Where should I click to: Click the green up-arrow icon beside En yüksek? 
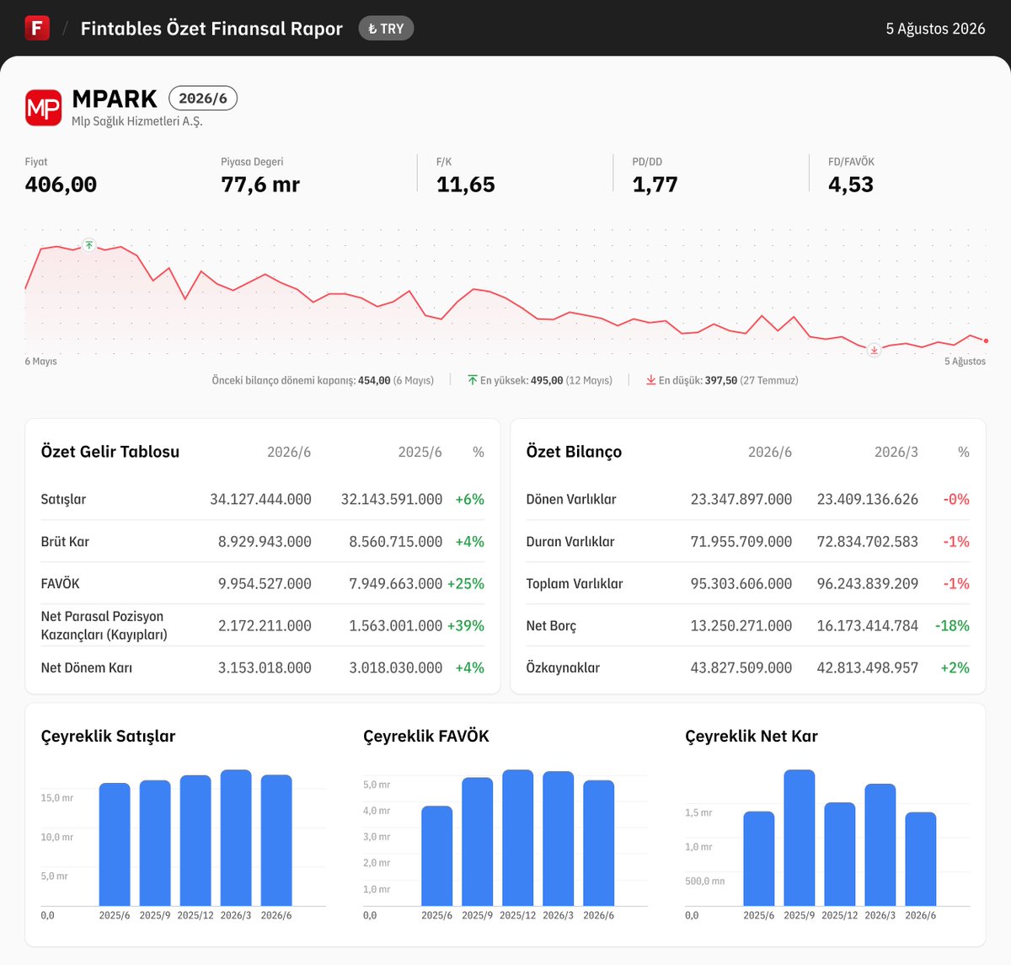coord(473,380)
